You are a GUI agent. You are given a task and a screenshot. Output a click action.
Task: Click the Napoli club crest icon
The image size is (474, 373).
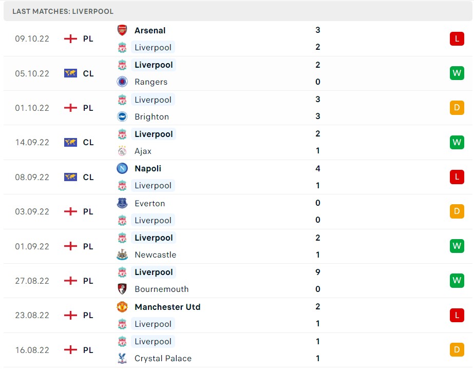[x=122, y=168]
